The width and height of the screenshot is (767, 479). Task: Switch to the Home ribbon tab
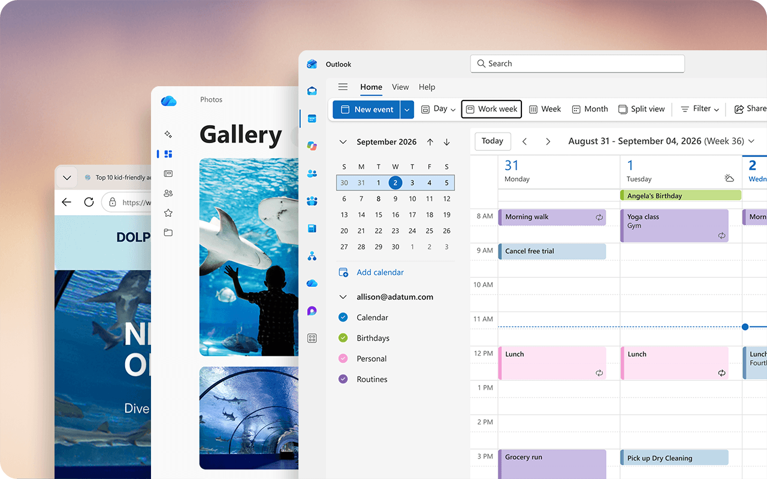coord(371,87)
